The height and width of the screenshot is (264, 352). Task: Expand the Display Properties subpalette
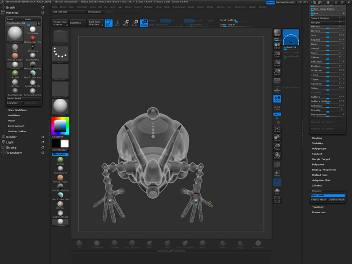[324, 170]
